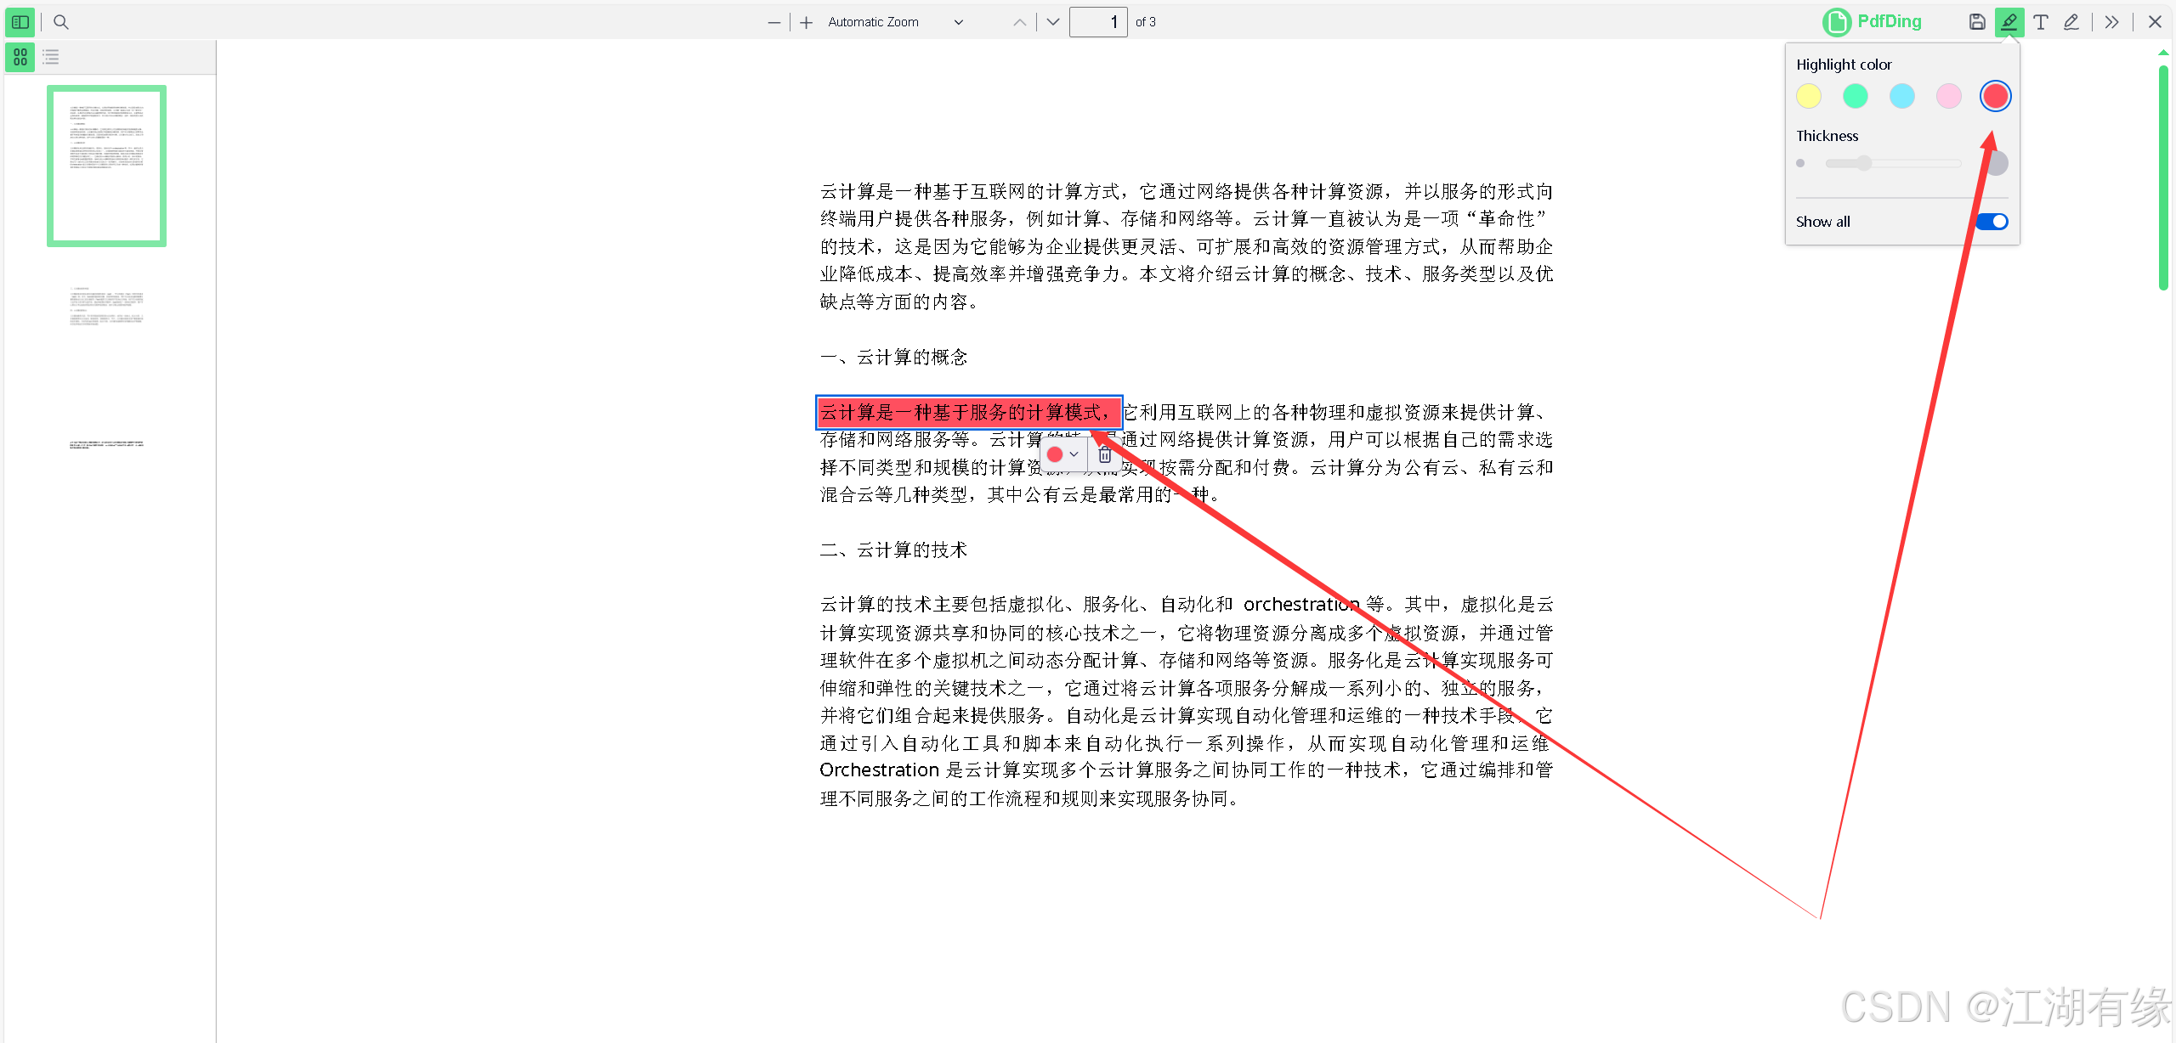Image resolution: width=2176 pixels, height=1043 pixels.
Task: Delete the highlight with the trash icon
Action: [x=1104, y=454]
